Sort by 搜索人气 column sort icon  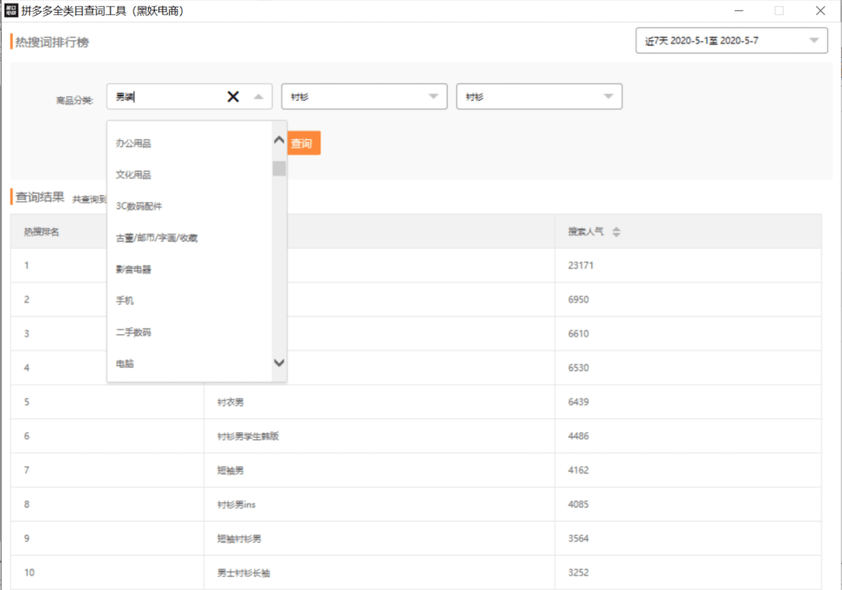click(x=616, y=232)
